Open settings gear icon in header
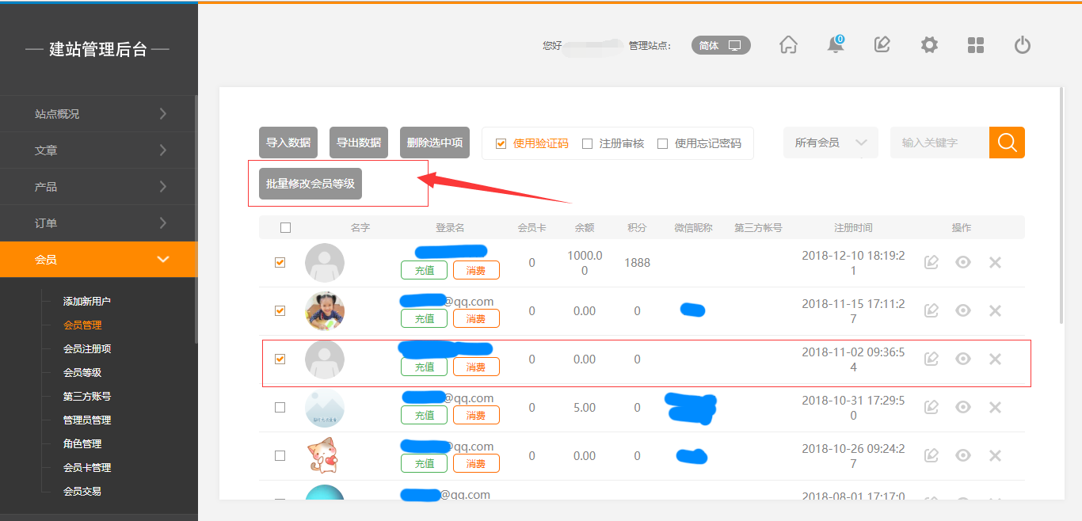Screen dimensions: 1082x521 929,45
